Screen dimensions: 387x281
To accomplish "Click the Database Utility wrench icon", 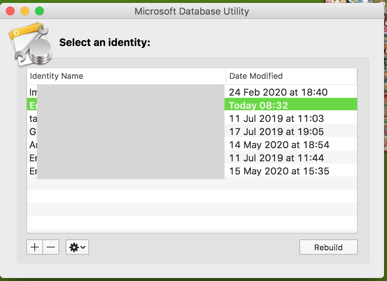I will [31, 45].
